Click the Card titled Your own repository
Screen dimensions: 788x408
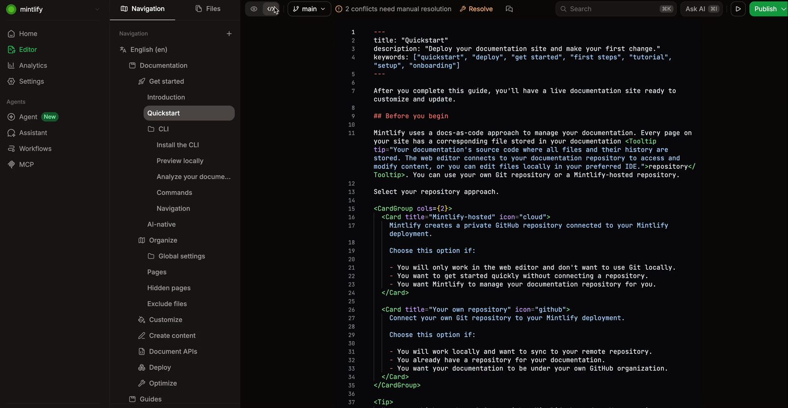476,310
